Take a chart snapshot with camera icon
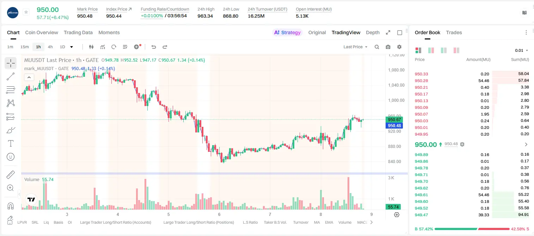534x236 pixels. pos(388,47)
